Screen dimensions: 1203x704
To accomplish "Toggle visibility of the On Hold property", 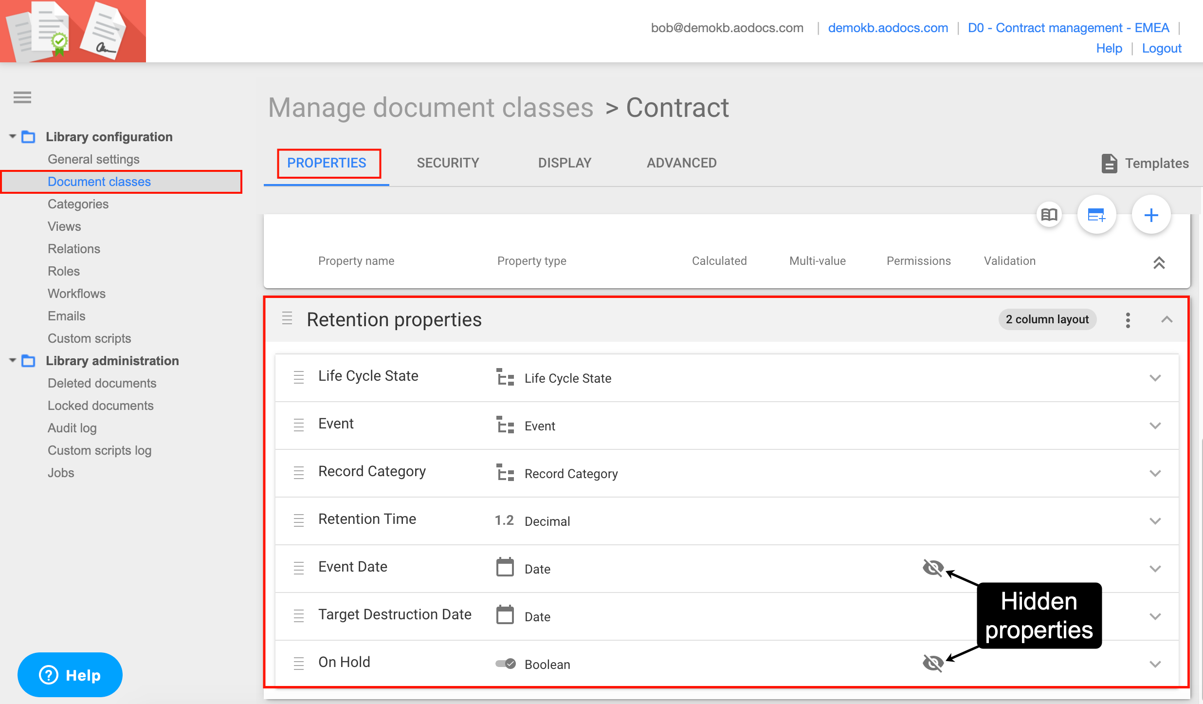I will (932, 663).
